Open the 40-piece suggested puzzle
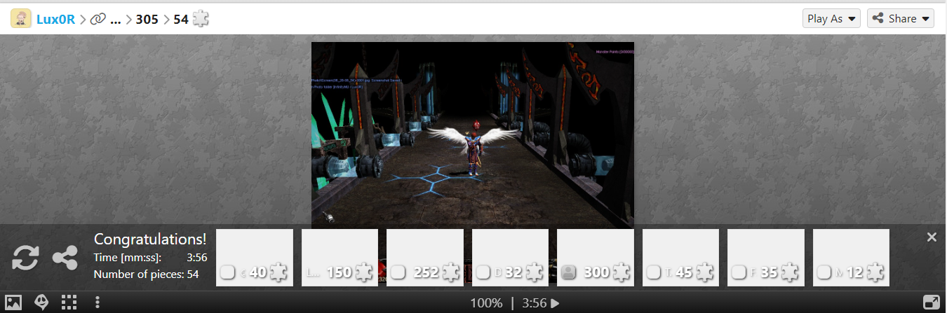 (x=255, y=258)
